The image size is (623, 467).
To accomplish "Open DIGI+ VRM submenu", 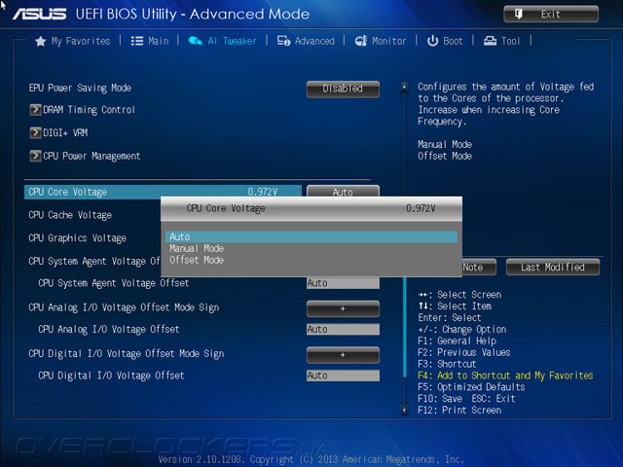I will 65,132.
